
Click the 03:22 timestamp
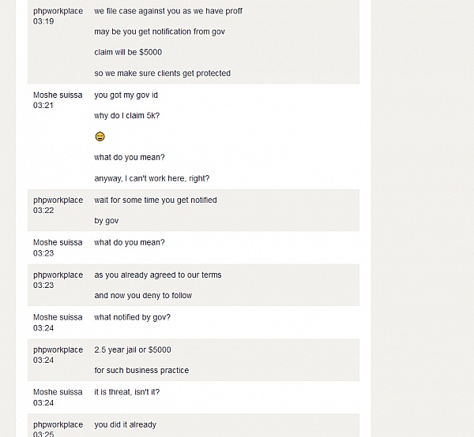43,211
